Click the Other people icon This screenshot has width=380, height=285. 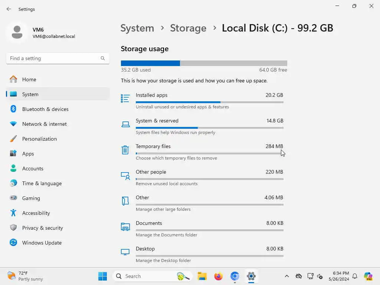click(125, 176)
